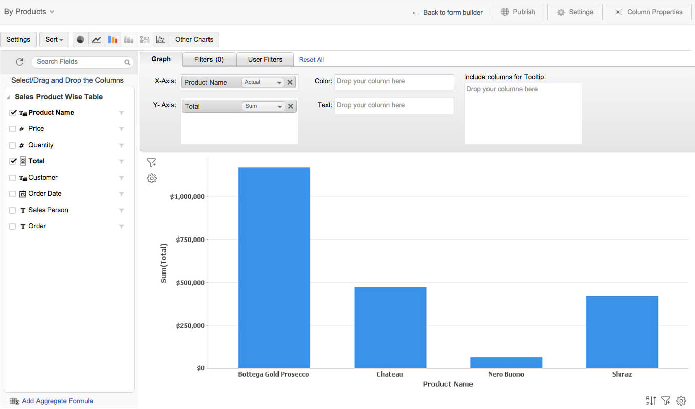
Task: Click the filter icon for Price field
Action: click(121, 129)
